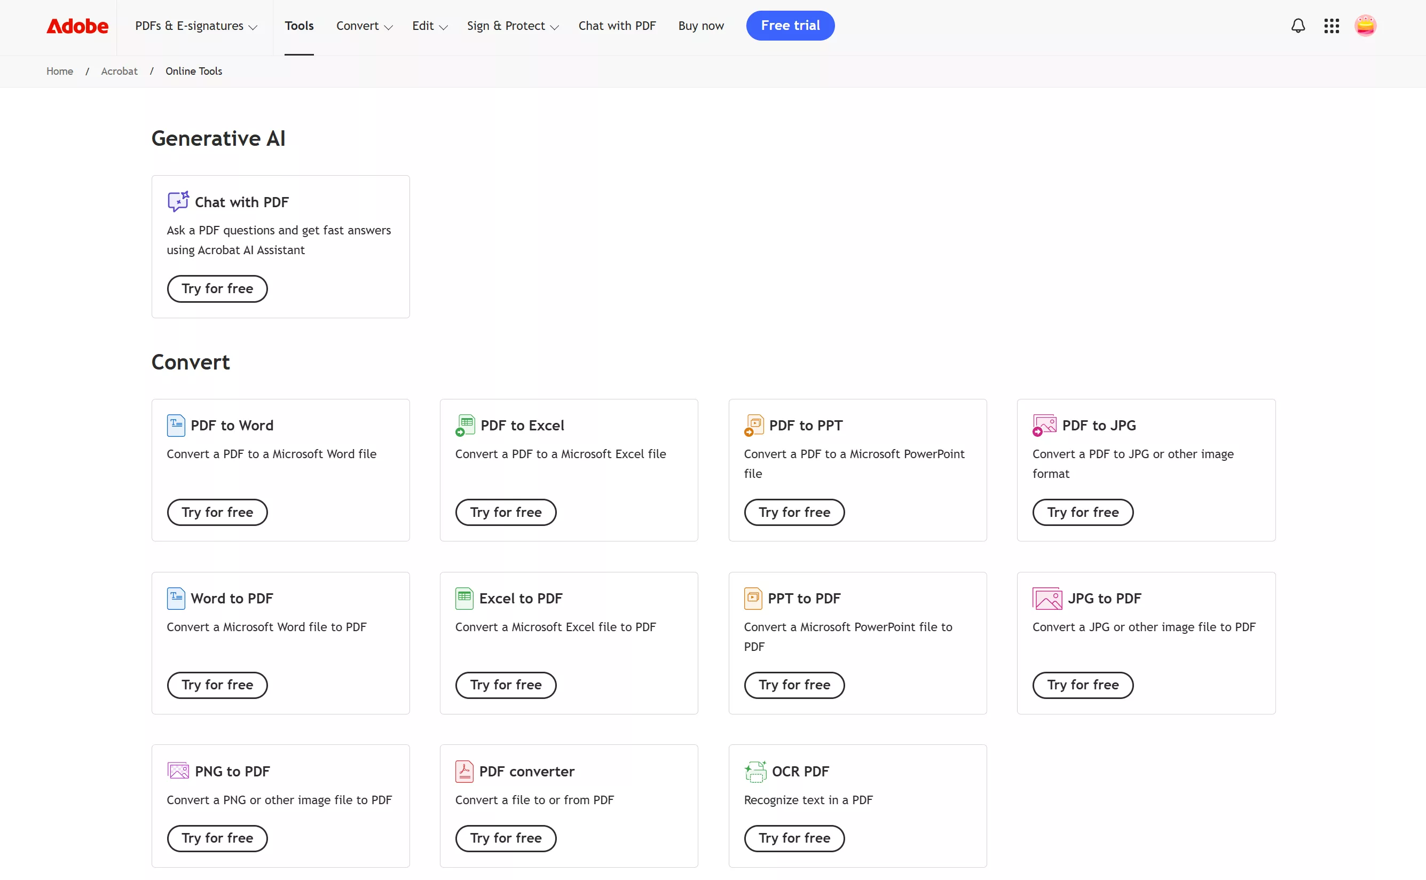Click 'Recognize text in a PDF' description
Viewport: 1426px width, 880px height.
pyautogui.click(x=808, y=800)
